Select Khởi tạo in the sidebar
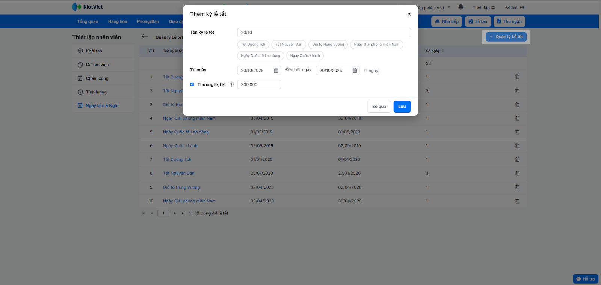 pyautogui.click(x=103, y=51)
